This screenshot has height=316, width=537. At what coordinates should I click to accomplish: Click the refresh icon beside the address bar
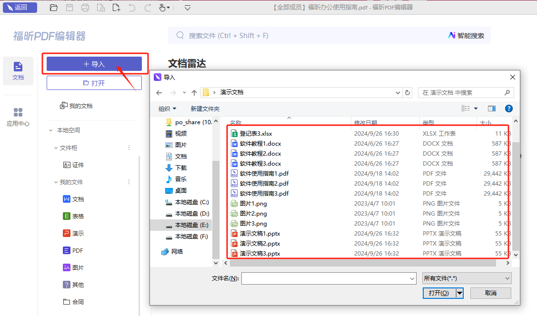click(x=407, y=92)
